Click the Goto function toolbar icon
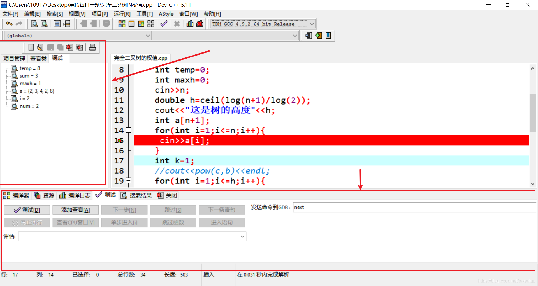 tap(57, 24)
